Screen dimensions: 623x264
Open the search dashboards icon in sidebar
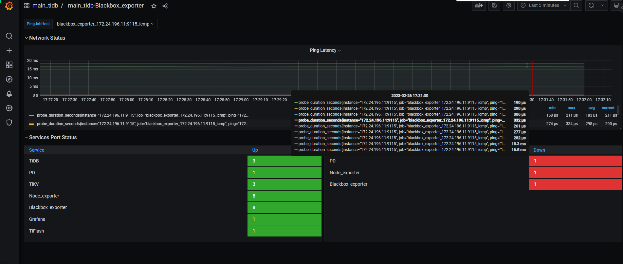pos(9,36)
